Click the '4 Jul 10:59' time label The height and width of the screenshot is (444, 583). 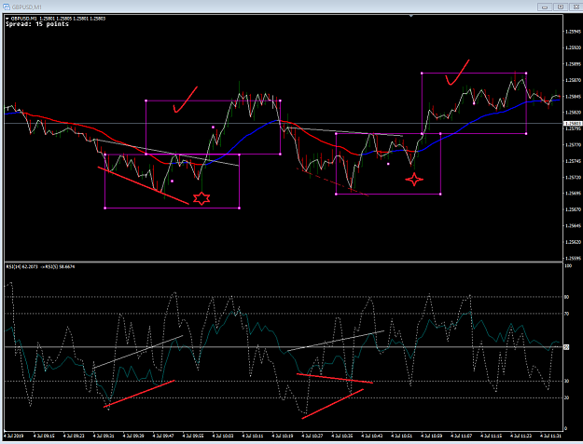pyautogui.click(x=431, y=436)
